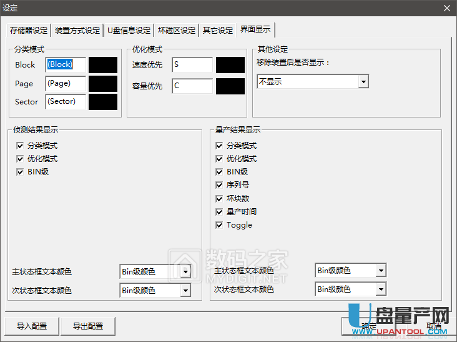Click the 导入配置 button
The image size is (457, 342).
point(31,326)
